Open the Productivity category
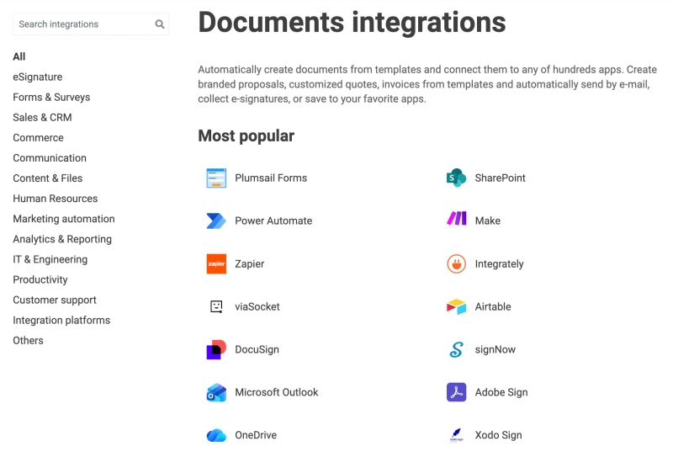The width and height of the screenshot is (673, 457). 40,279
